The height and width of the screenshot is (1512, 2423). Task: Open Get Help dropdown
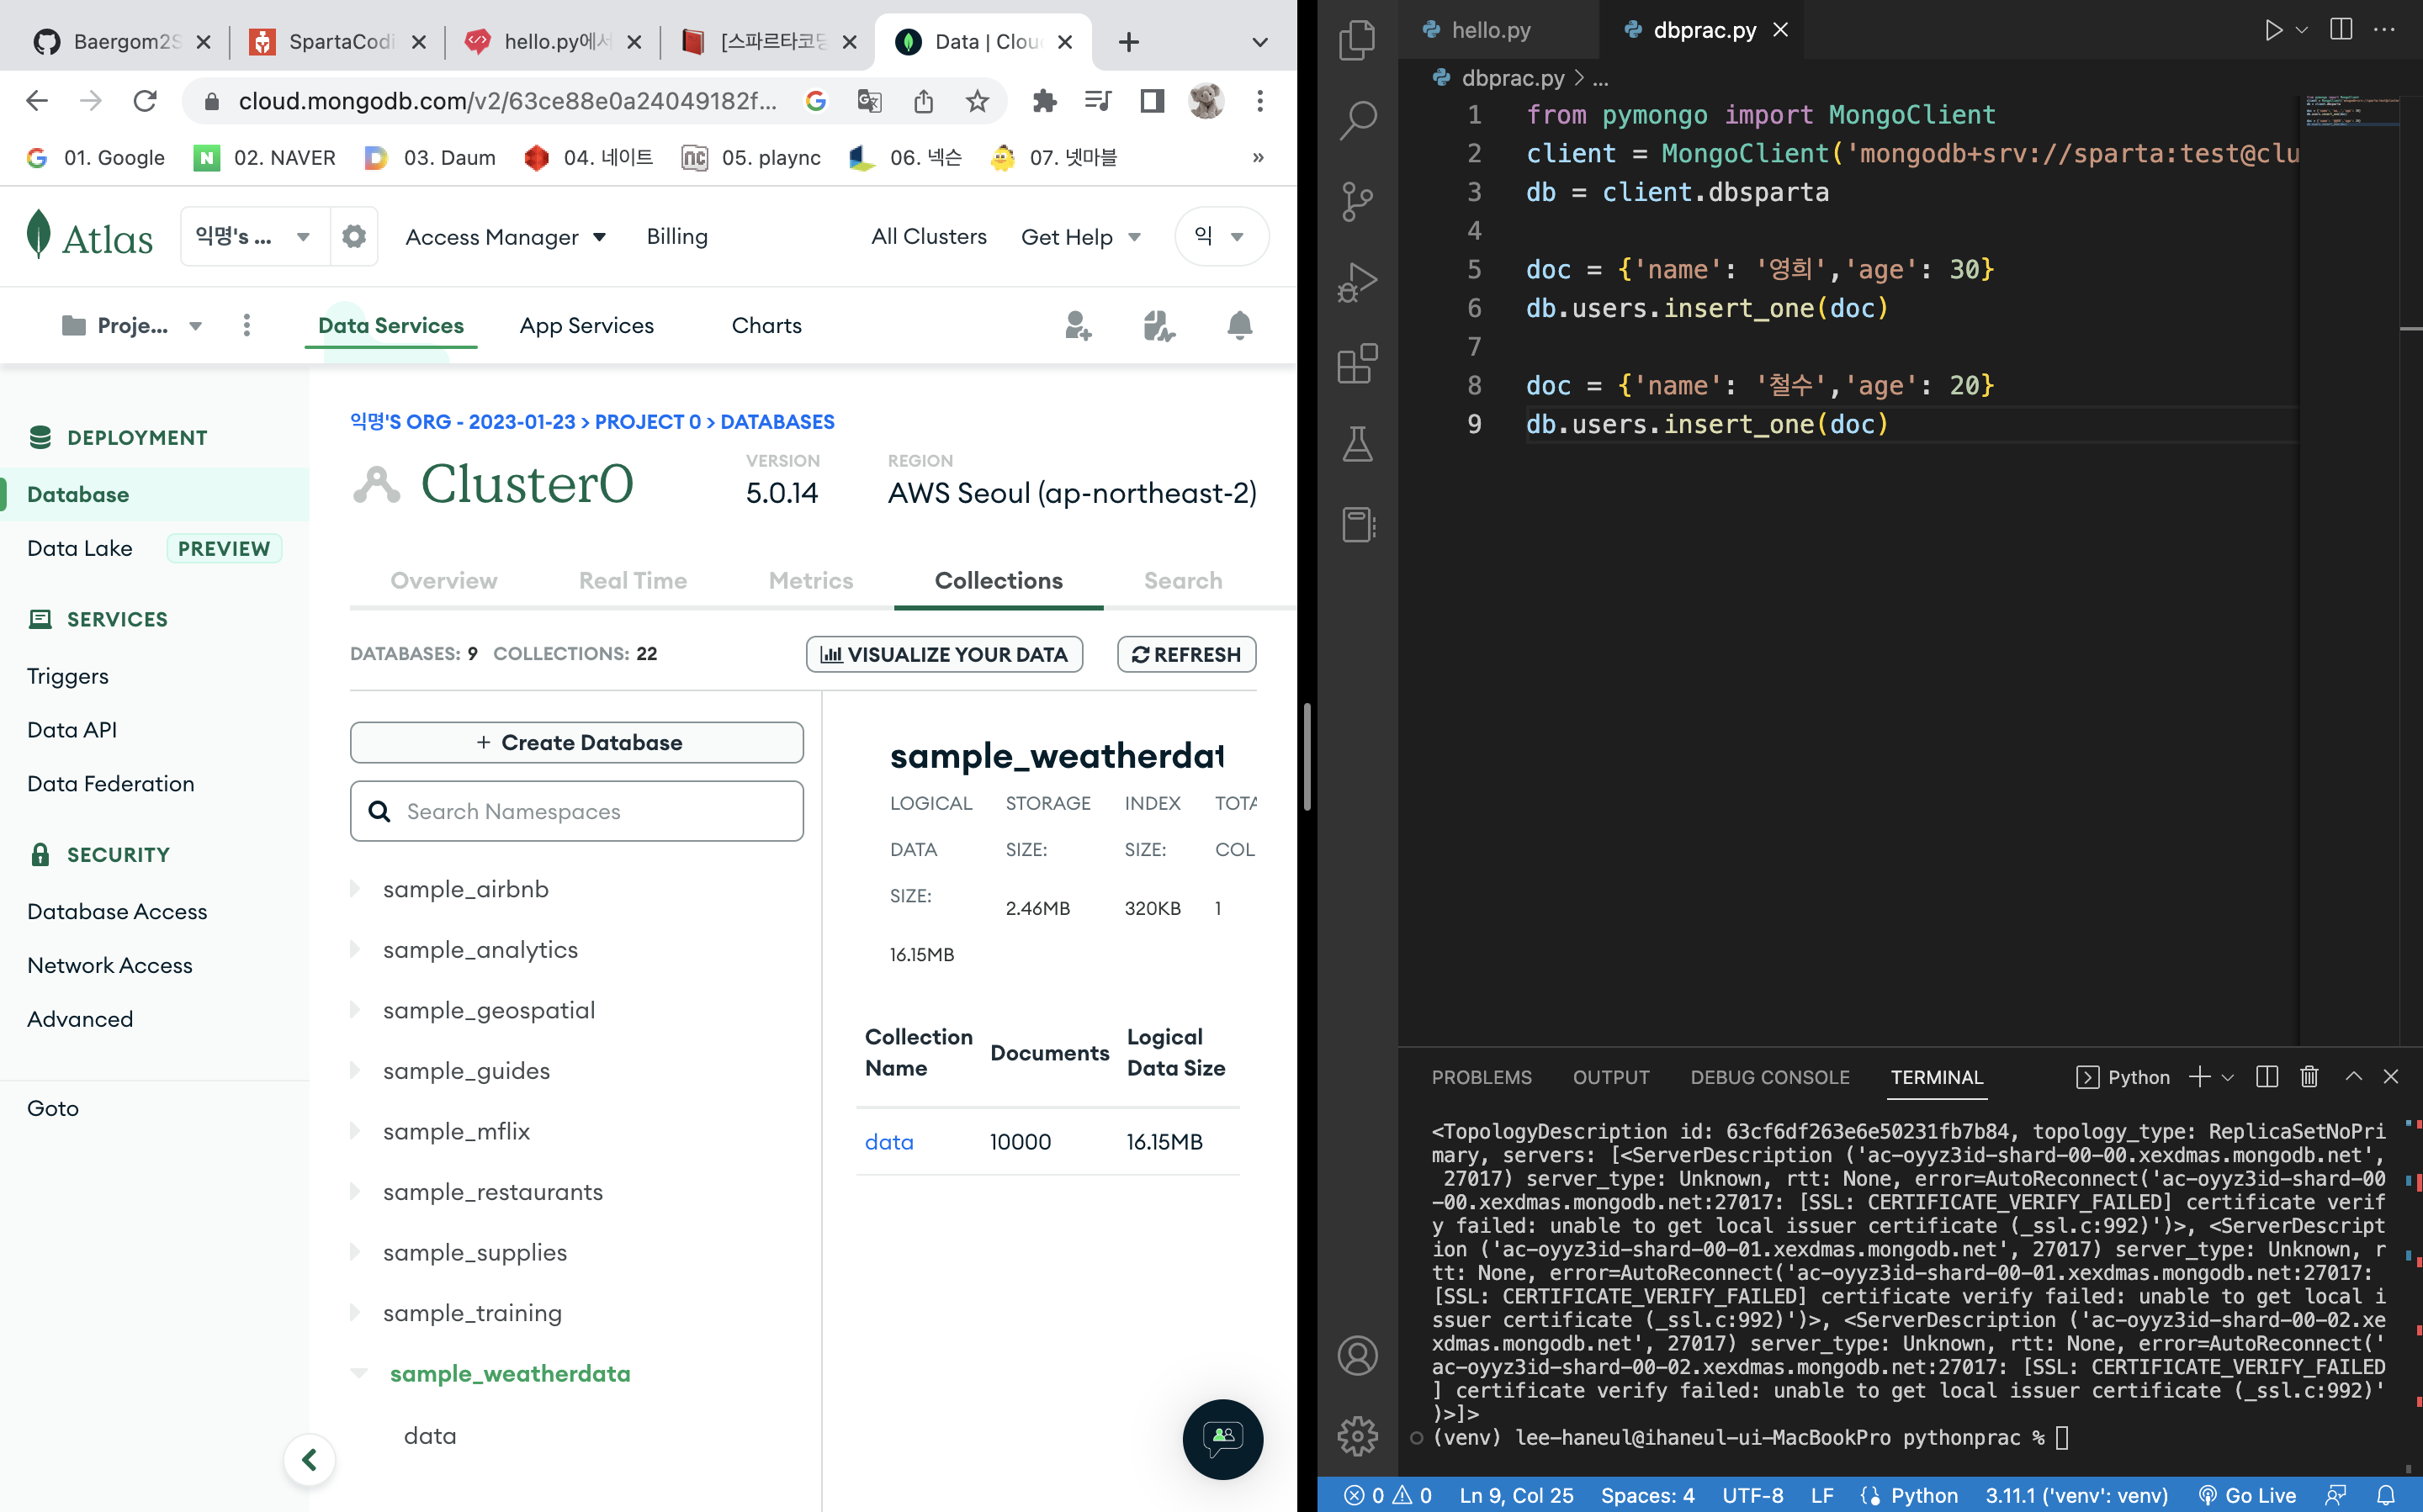pos(1080,237)
